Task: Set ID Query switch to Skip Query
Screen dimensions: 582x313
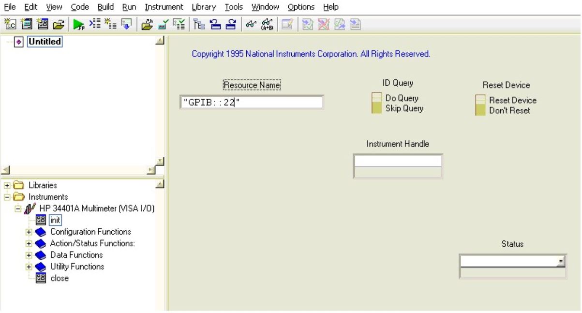Action: (376, 108)
